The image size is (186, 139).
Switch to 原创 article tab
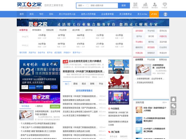(75, 84)
